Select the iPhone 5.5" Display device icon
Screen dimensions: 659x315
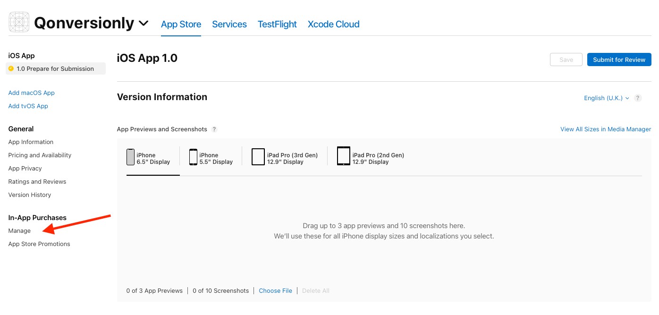193,157
